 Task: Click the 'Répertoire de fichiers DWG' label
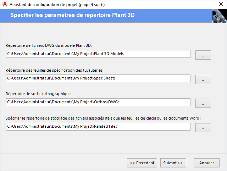coord(49,45)
